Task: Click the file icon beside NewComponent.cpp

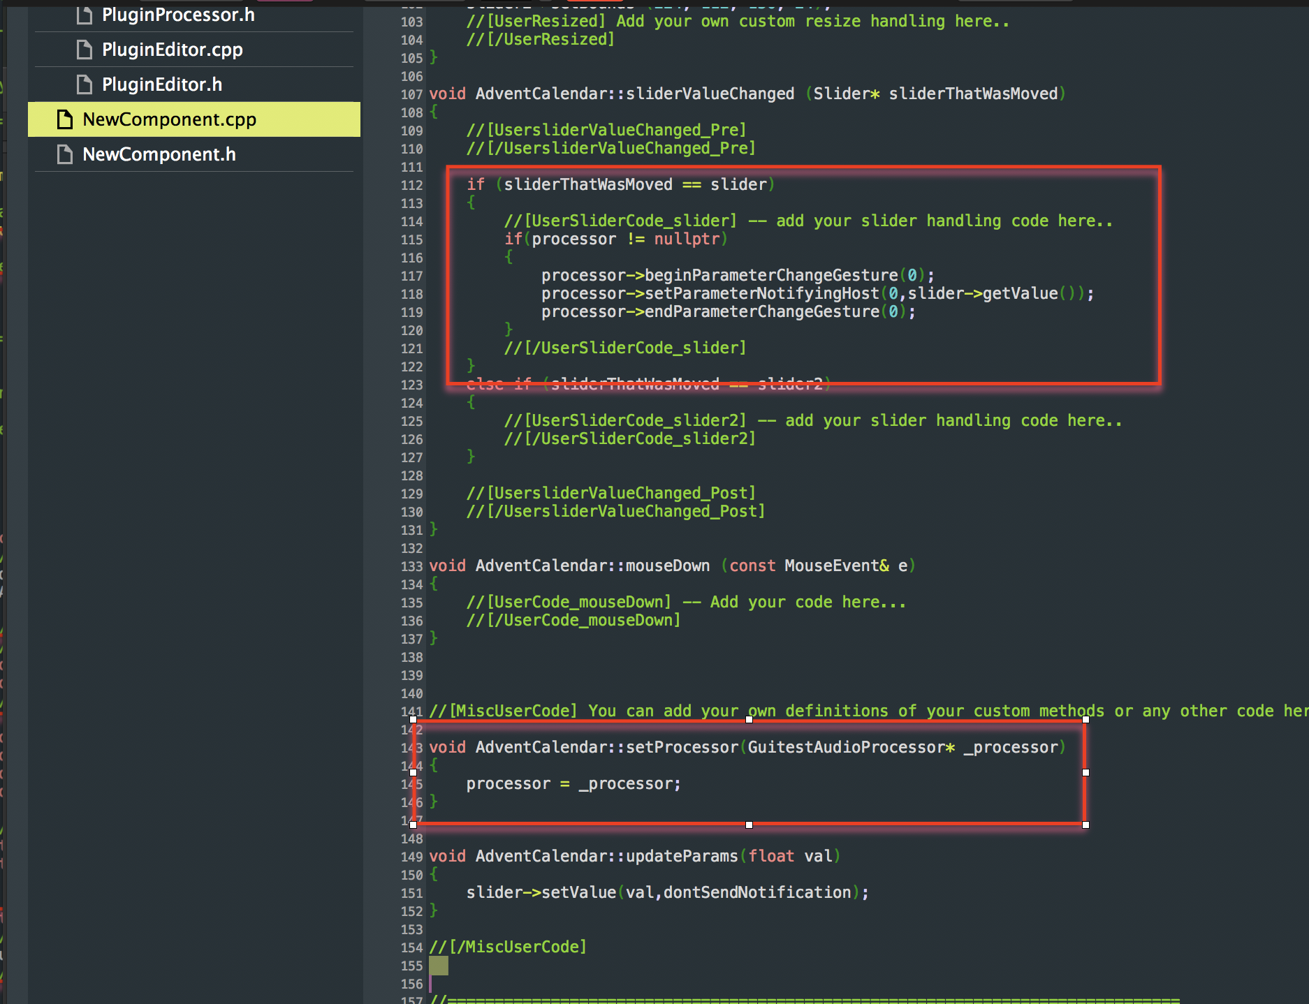Action: [65, 119]
